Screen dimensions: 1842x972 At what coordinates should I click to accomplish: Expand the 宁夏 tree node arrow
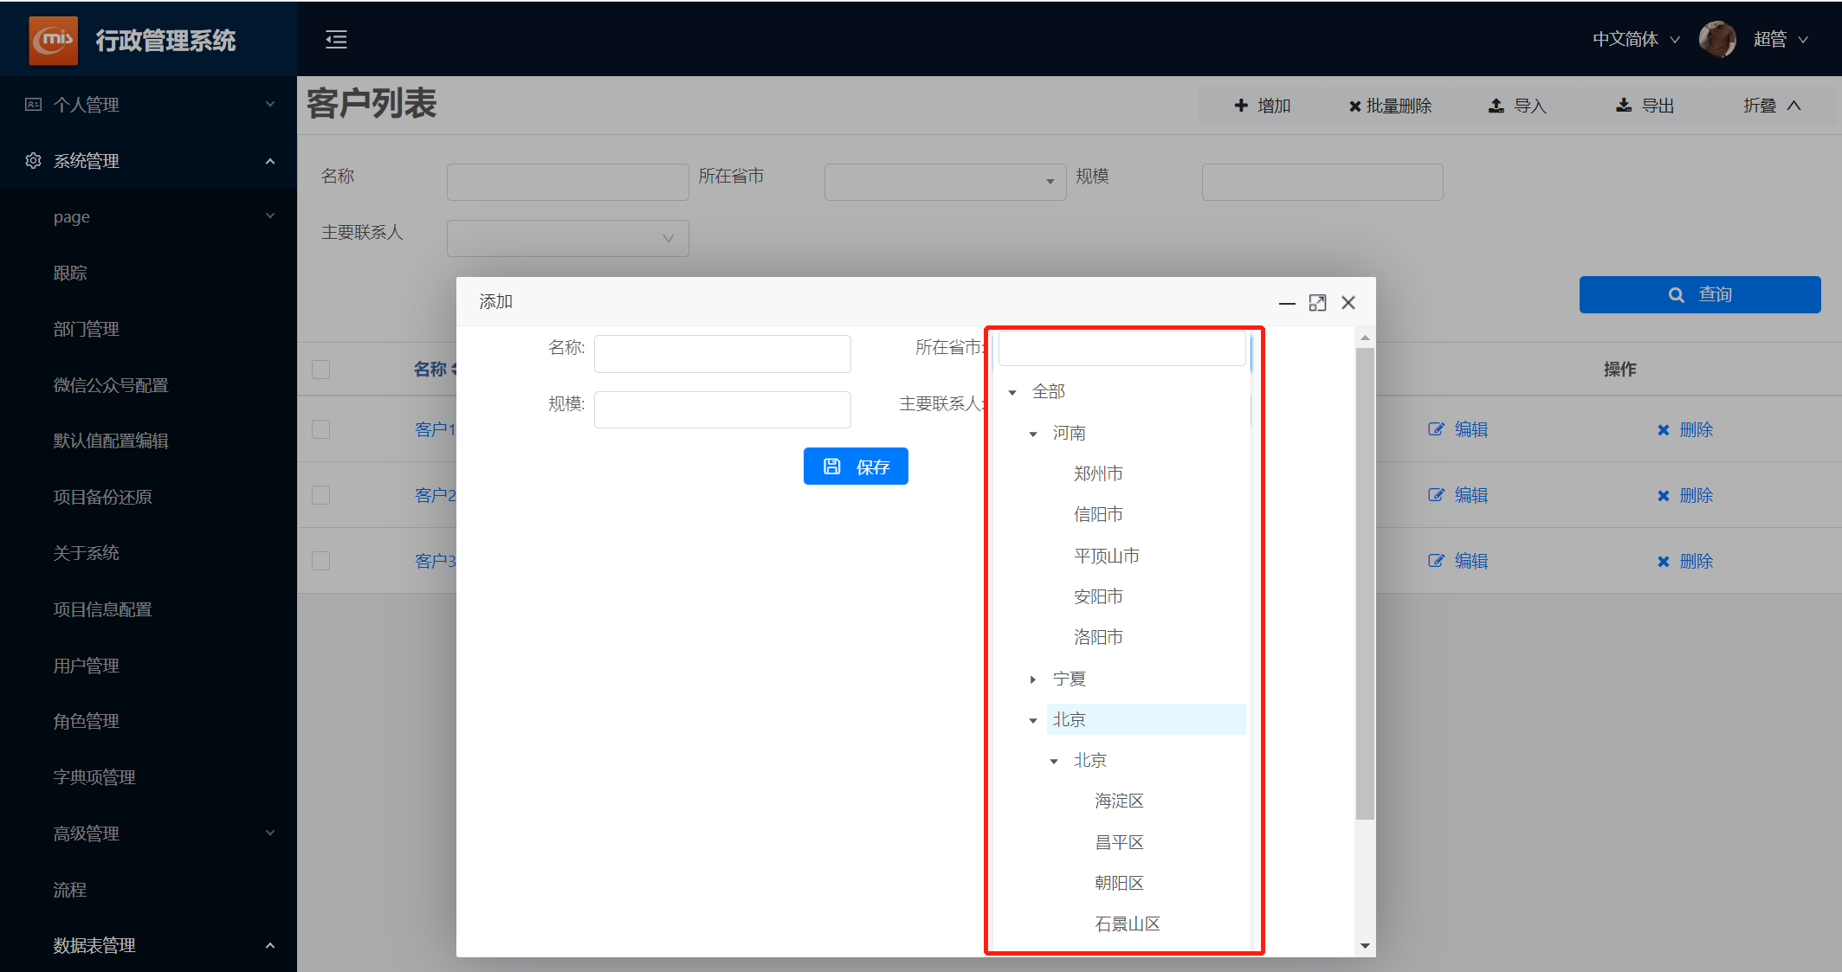(1033, 679)
